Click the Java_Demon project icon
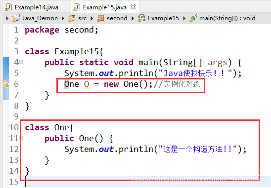 coord(16,18)
